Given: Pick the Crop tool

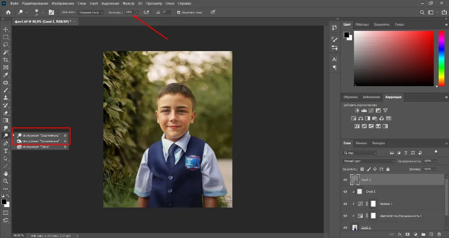Looking at the screenshot, I should coord(6,60).
